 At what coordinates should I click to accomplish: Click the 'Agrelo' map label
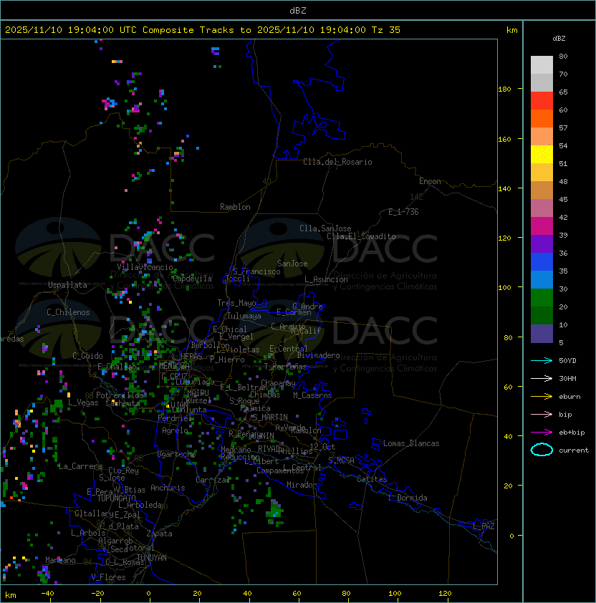(175, 430)
